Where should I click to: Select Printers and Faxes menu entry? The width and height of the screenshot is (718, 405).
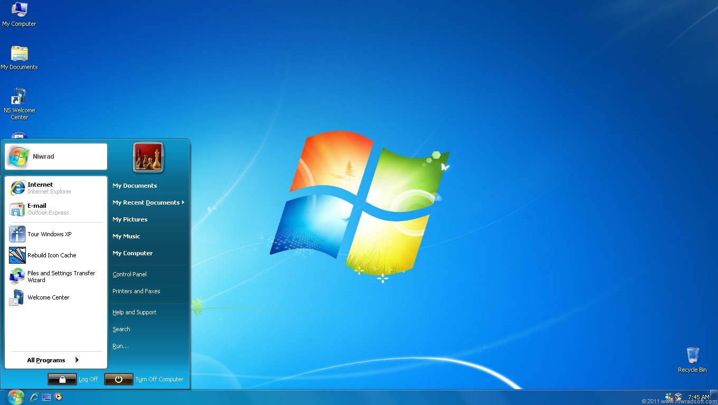coord(136,291)
